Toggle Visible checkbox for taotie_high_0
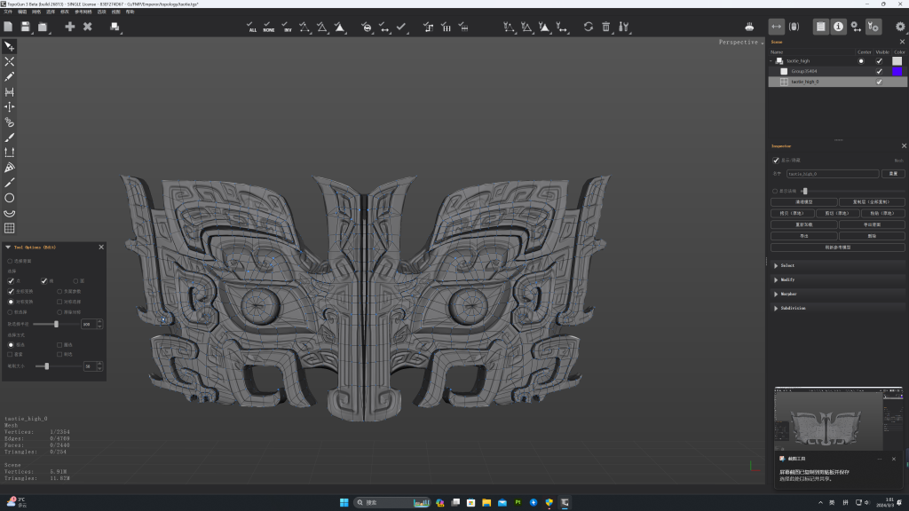This screenshot has width=909, height=511. coord(880,82)
